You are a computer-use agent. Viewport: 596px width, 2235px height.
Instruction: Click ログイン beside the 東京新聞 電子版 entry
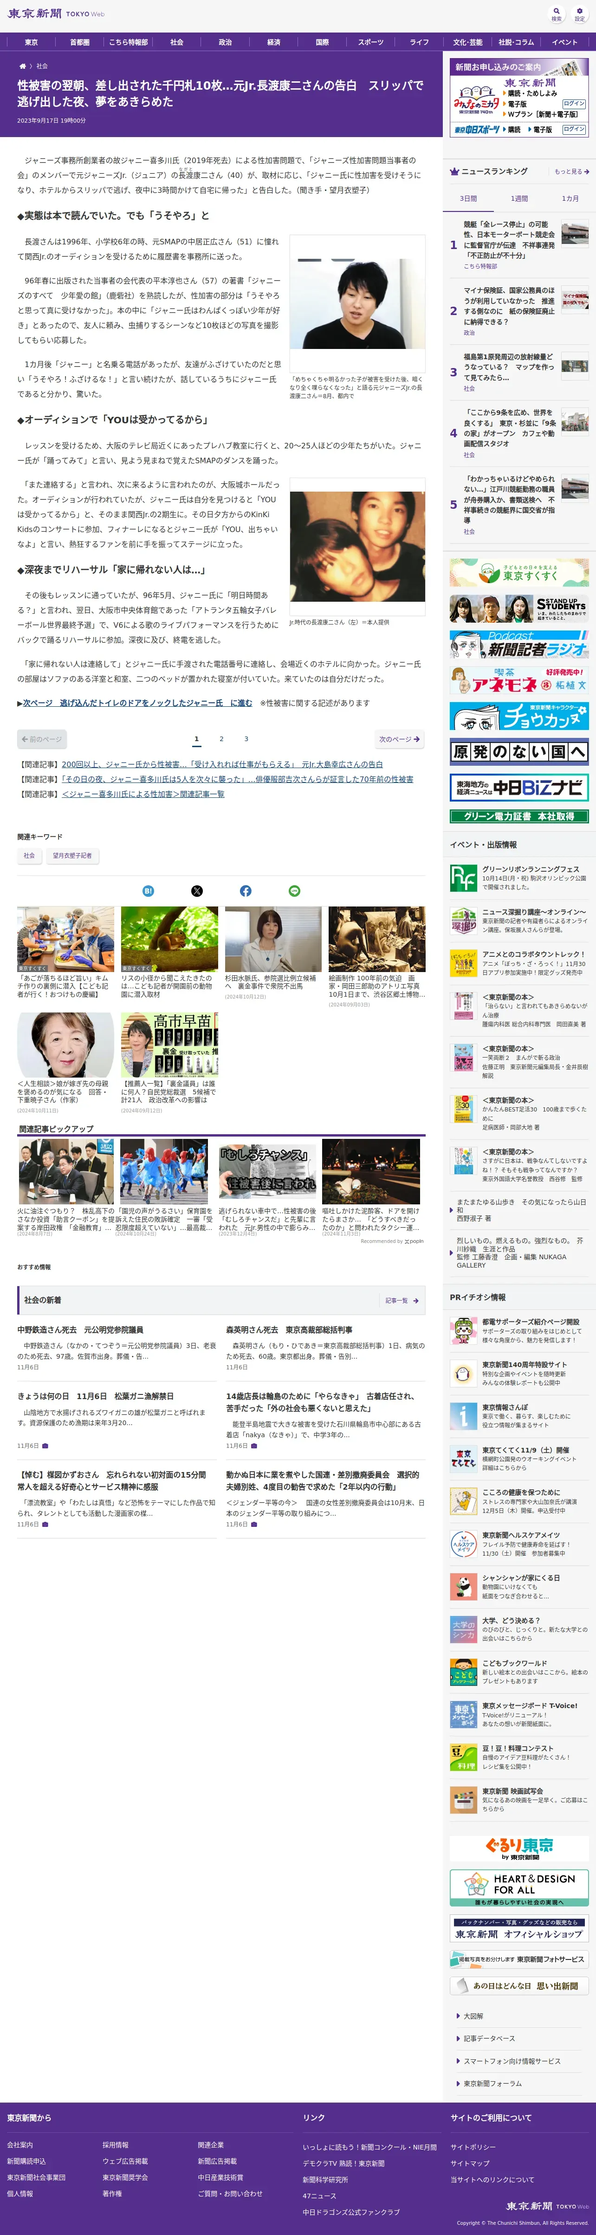point(573,103)
